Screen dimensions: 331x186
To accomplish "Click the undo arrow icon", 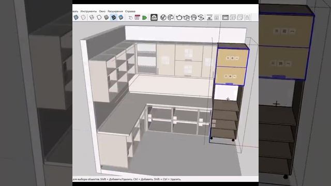I will coord(130,18).
